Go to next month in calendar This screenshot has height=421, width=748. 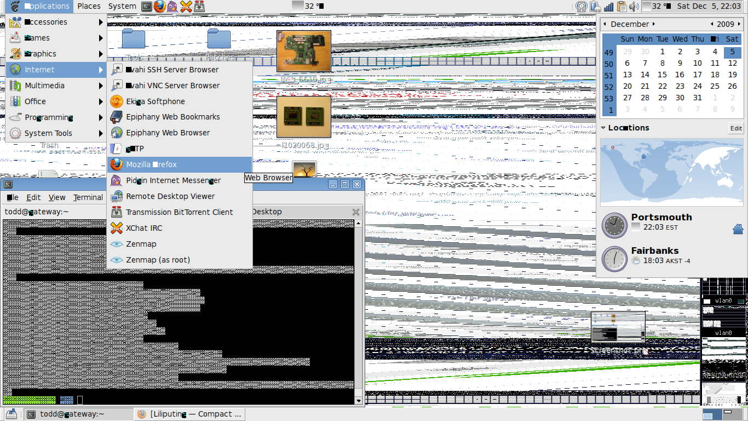[653, 24]
